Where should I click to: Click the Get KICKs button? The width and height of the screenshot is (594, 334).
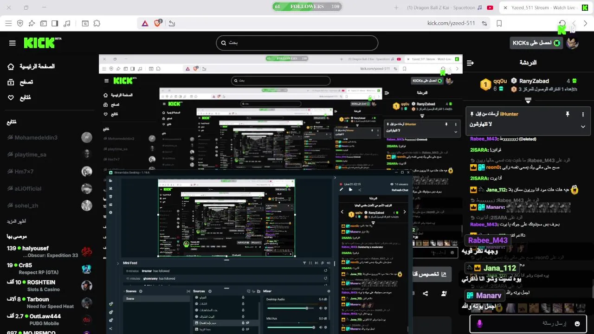tap(536, 43)
